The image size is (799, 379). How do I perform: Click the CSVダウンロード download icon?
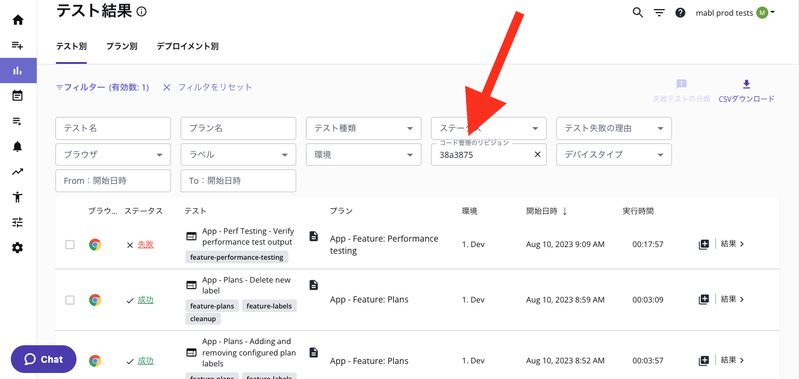point(747,84)
